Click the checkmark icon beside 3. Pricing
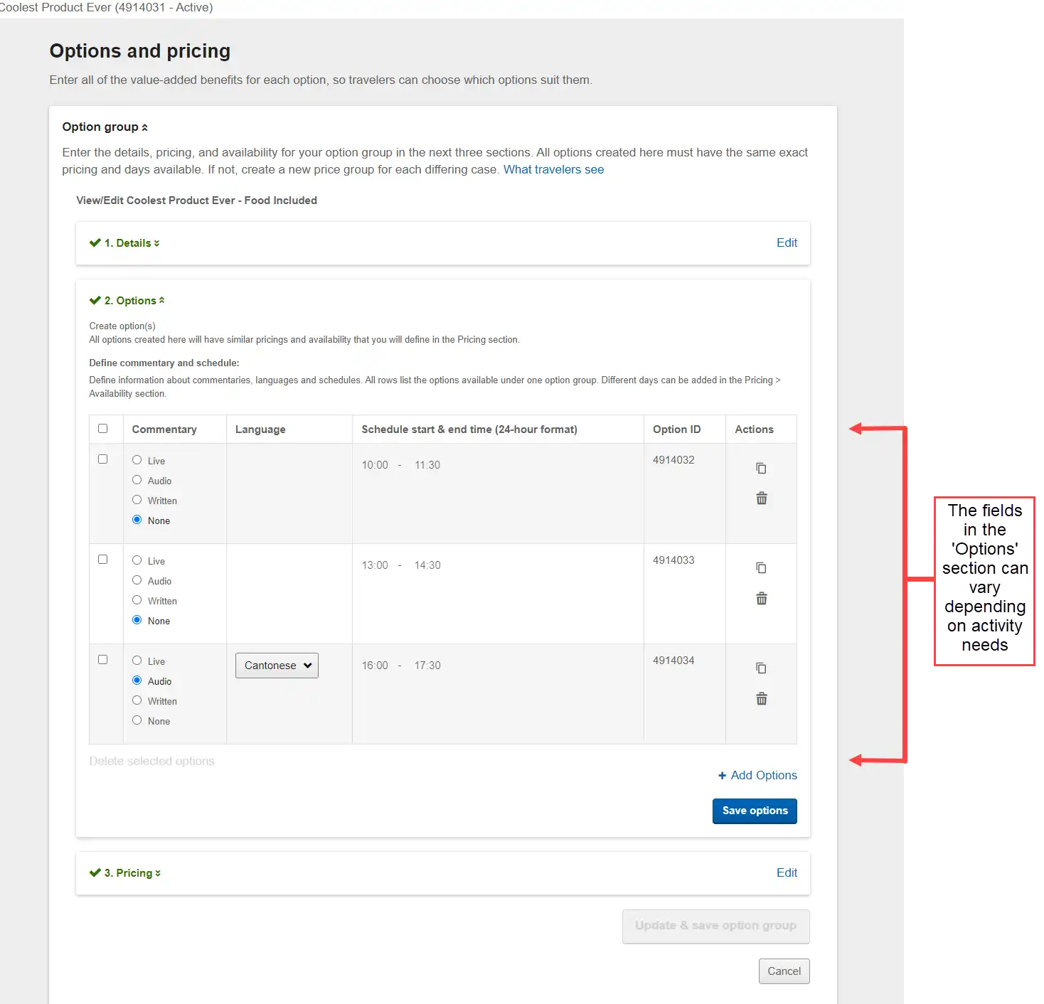Screen dimensions: 1044x1004 pos(95,872)
